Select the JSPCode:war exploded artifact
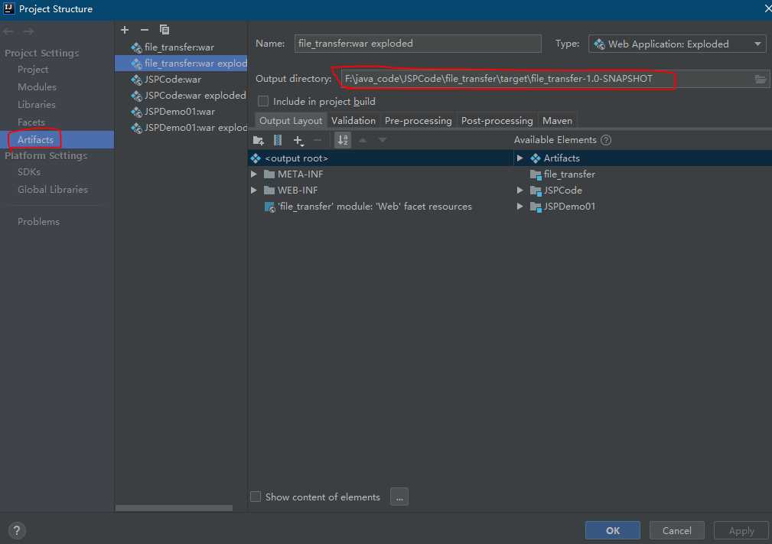The height and width of the screenshot is (544, 772). (x=181, y=96)
